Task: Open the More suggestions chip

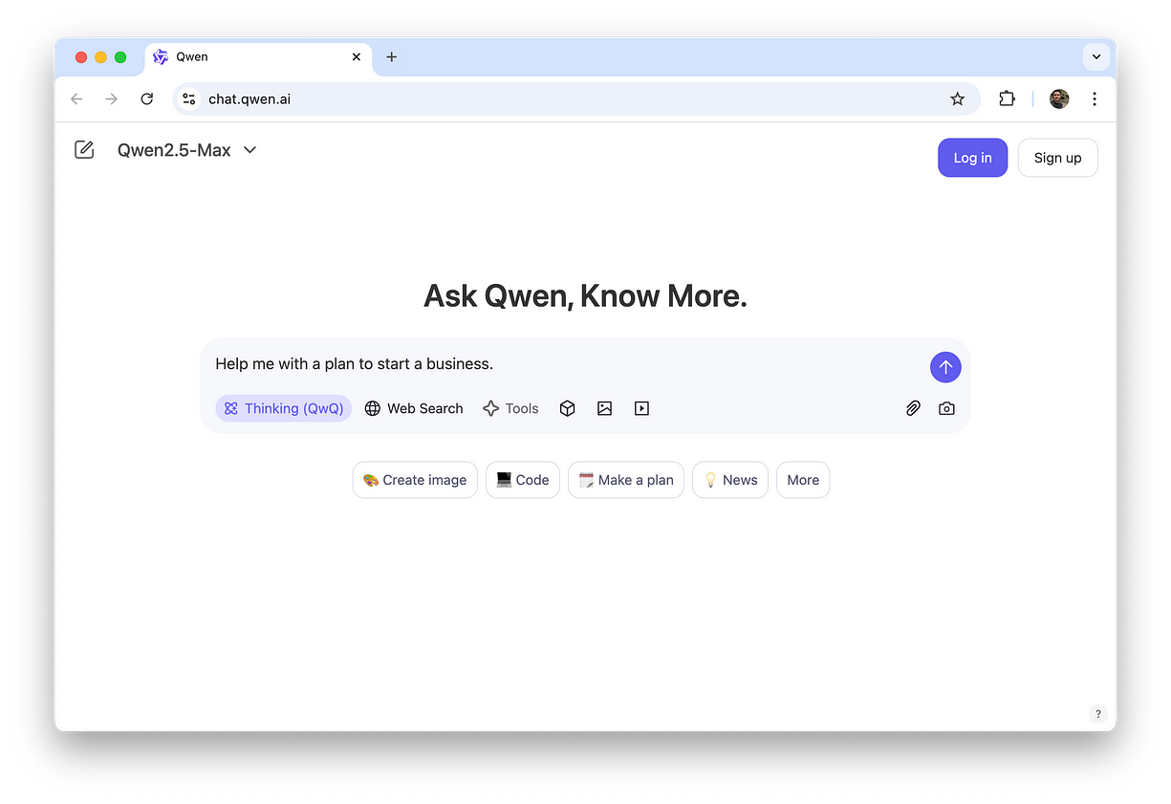Action: (803, 480)
